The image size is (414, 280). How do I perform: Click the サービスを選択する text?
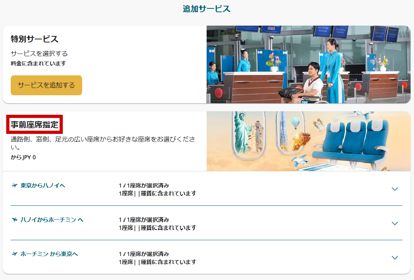pos(39,54)
